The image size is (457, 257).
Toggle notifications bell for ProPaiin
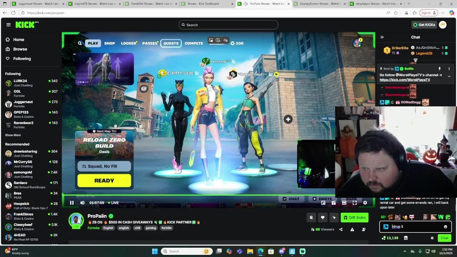click(311, 217)
